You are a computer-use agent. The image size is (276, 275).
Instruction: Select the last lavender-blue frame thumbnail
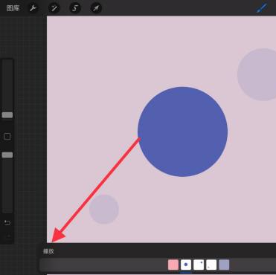224,265
